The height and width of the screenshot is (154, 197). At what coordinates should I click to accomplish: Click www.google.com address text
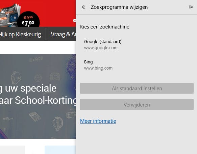click(x=101, y=48)
